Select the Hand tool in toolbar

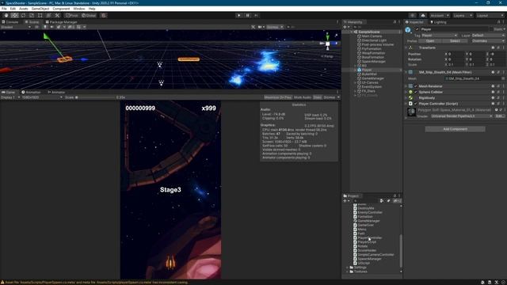[x=6, y=15]
